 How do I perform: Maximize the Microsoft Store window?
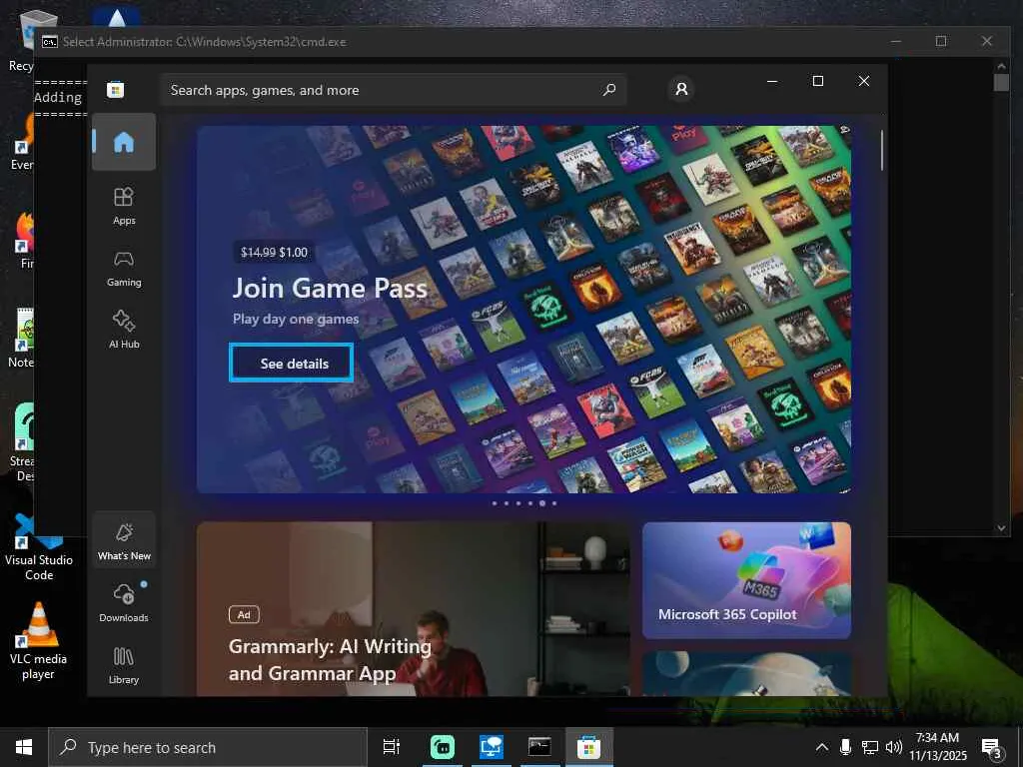(x=817, y=81)
